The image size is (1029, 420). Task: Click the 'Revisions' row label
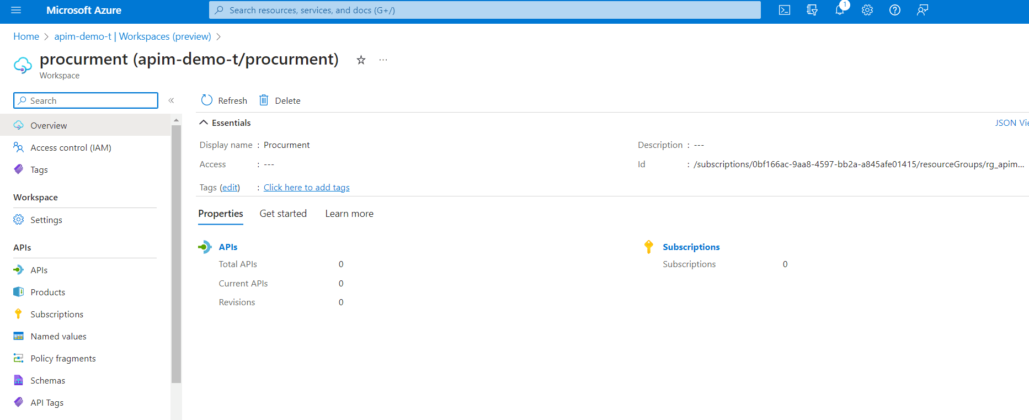(x=237, y=302)
